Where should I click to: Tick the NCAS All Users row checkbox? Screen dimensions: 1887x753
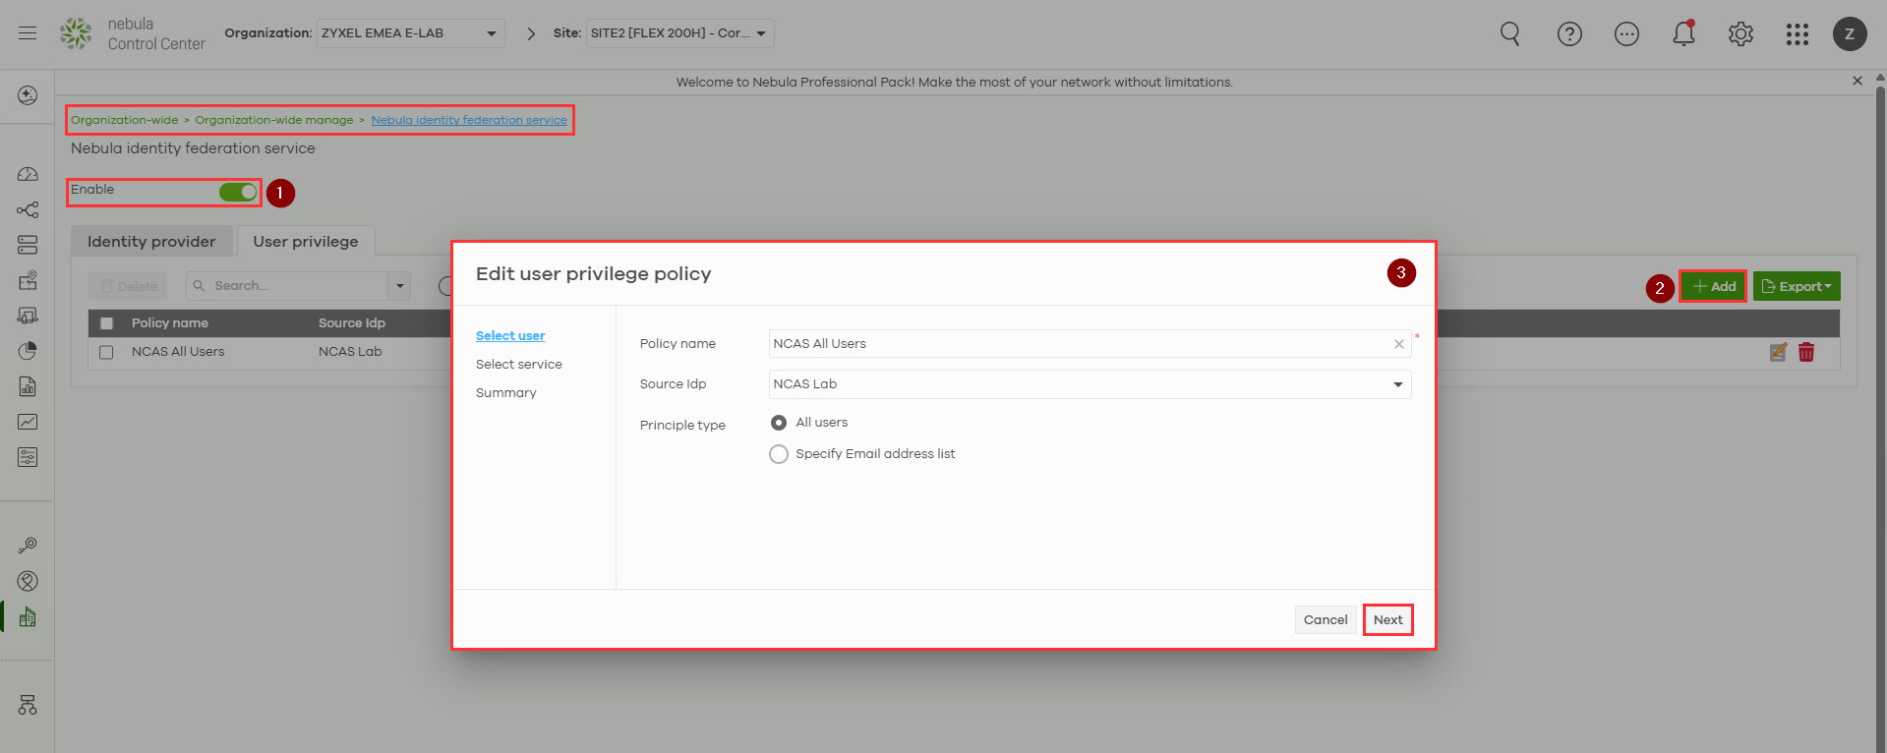tap(106, 352)
